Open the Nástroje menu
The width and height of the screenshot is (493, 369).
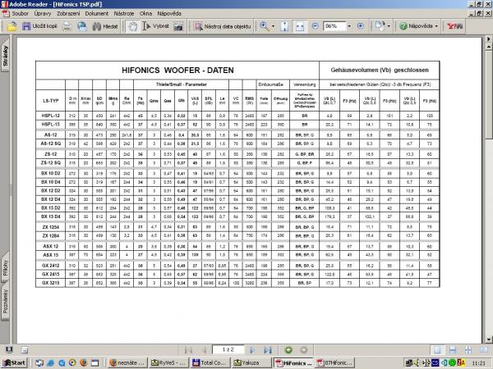[x=124, y=14]
